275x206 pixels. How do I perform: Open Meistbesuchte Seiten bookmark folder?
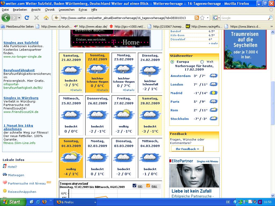point(17,27)
